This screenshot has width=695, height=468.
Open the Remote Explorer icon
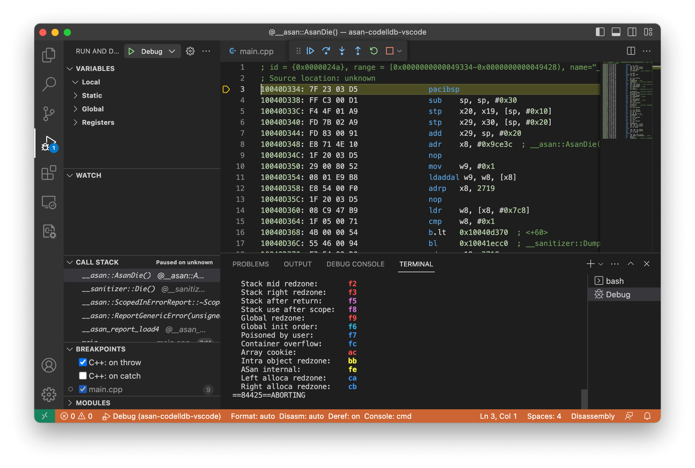[x=49, y=202]
